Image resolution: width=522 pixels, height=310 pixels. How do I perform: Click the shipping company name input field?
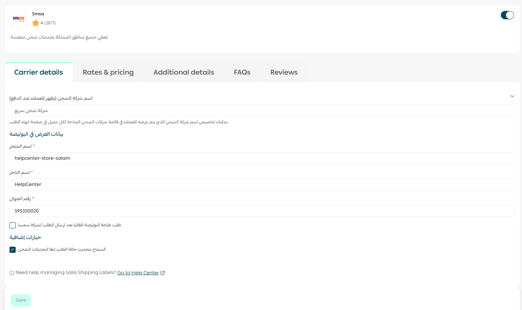pyautogui.click(x=262, y=111)
